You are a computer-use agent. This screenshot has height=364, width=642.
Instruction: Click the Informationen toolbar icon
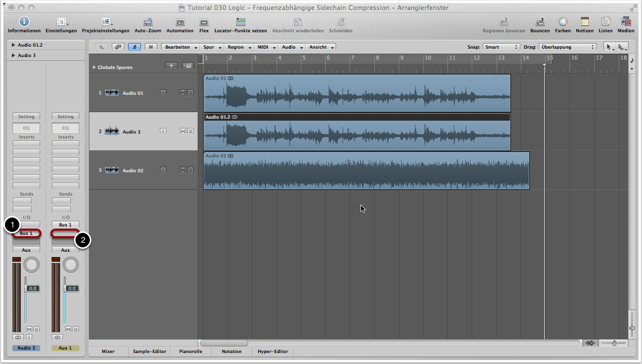click(24, 22)
